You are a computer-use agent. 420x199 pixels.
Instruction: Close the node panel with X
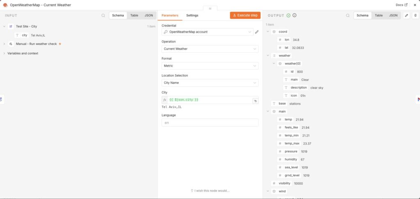[415, 5]
